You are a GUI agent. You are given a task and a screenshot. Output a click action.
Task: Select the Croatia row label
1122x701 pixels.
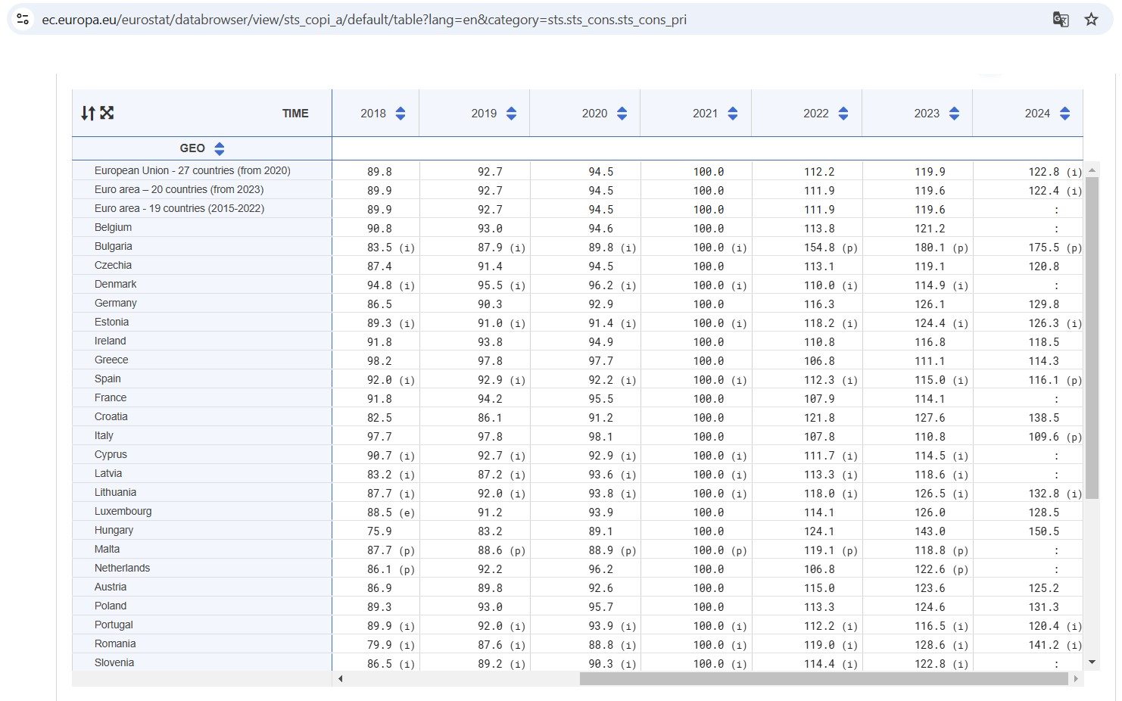[111, 417]
